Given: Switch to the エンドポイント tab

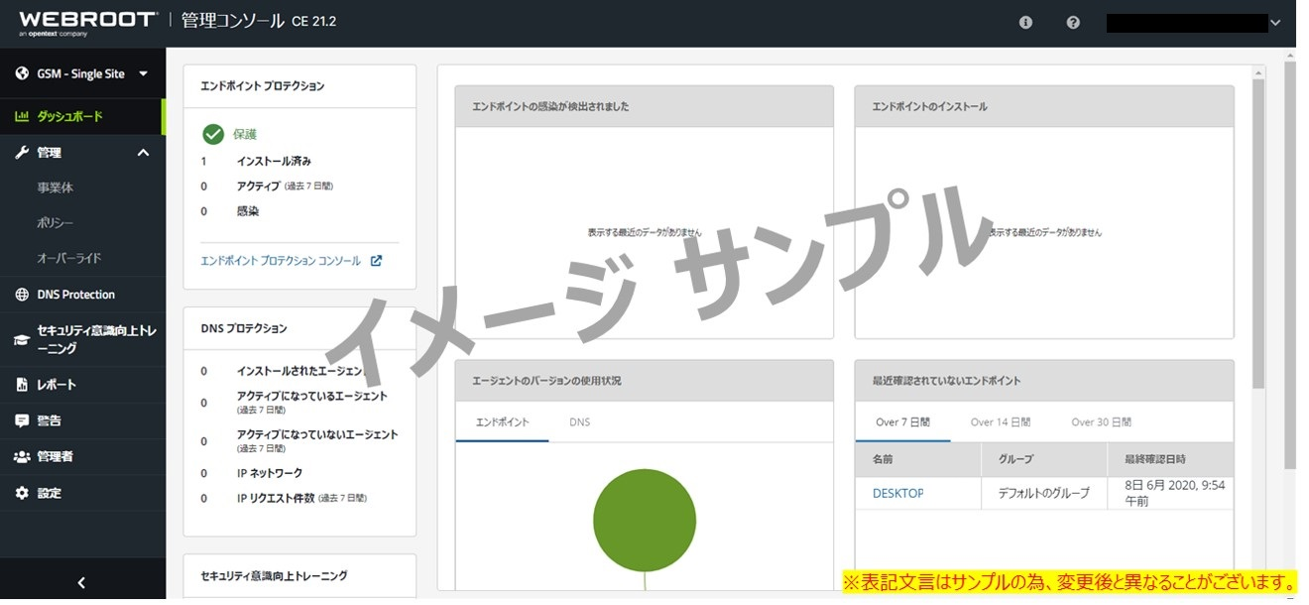Looking at the screenshot, I should (x=502, y=423).
